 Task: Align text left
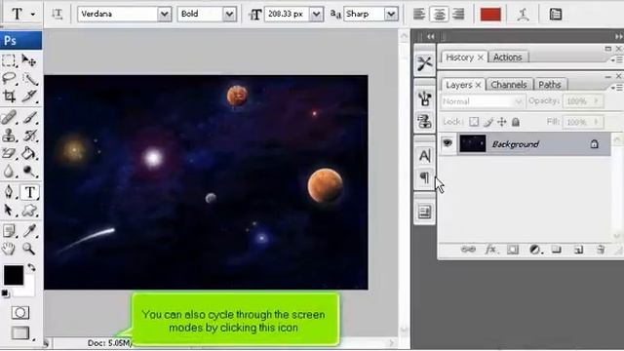(x=418, y=15)
